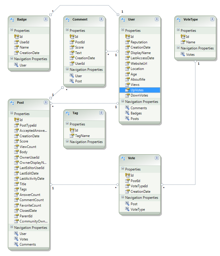
Task: Collapse Navigation Properties section in User entity
Action: click(x=123, y=101)
